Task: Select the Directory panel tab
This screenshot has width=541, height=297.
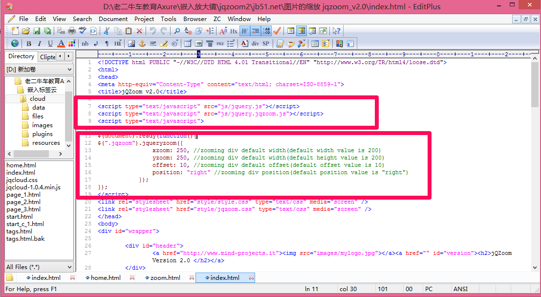Action: 22,56
